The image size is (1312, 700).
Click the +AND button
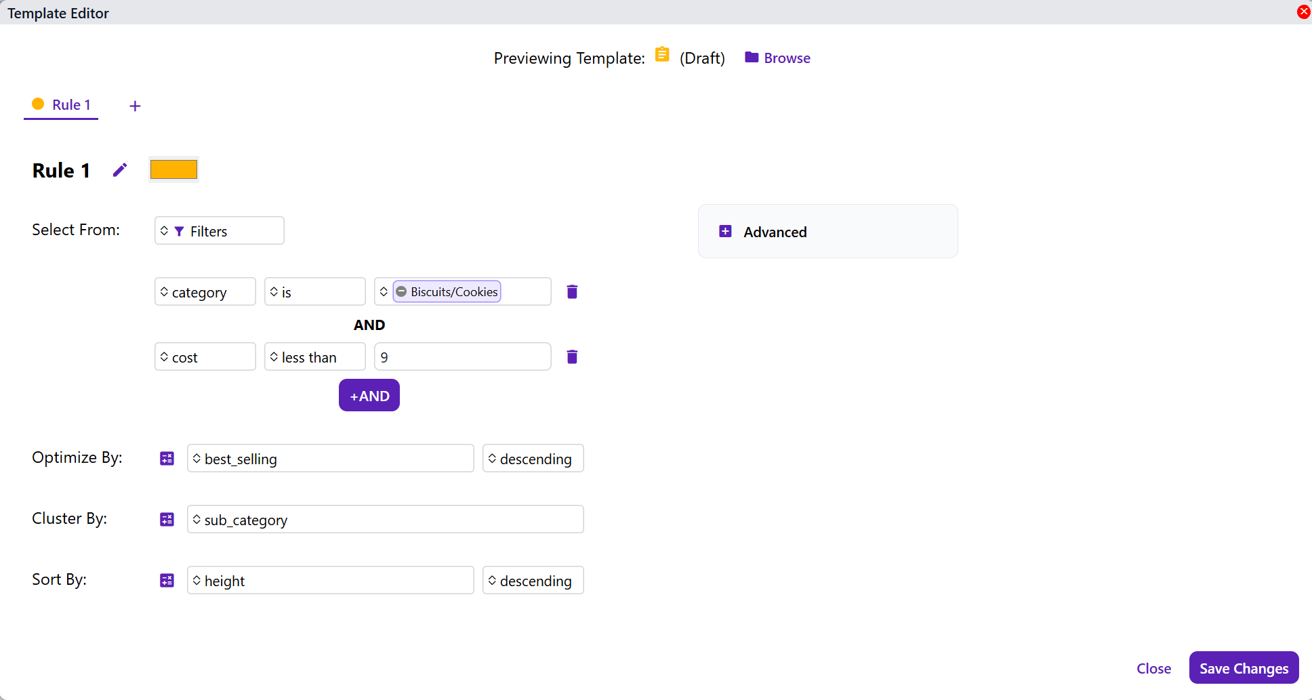369,396
